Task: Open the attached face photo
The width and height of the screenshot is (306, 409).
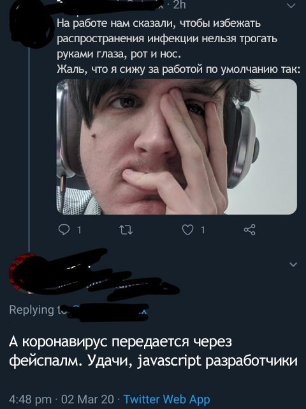Action: pyautogui.click(x=177, y=147)
